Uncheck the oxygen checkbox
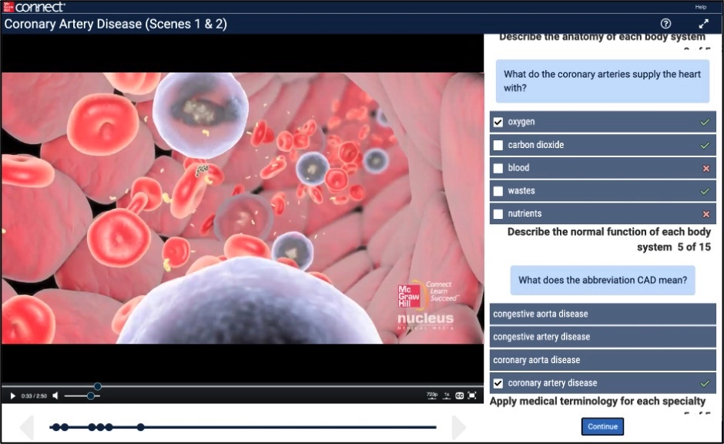 [x=498, y=122]
